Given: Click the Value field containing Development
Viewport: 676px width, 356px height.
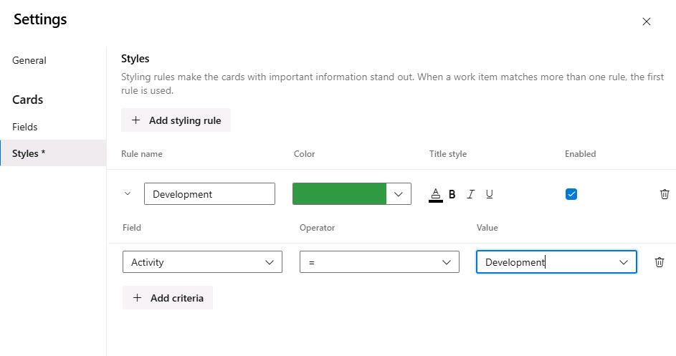Looking at the screenshot, I should [545, 262].
